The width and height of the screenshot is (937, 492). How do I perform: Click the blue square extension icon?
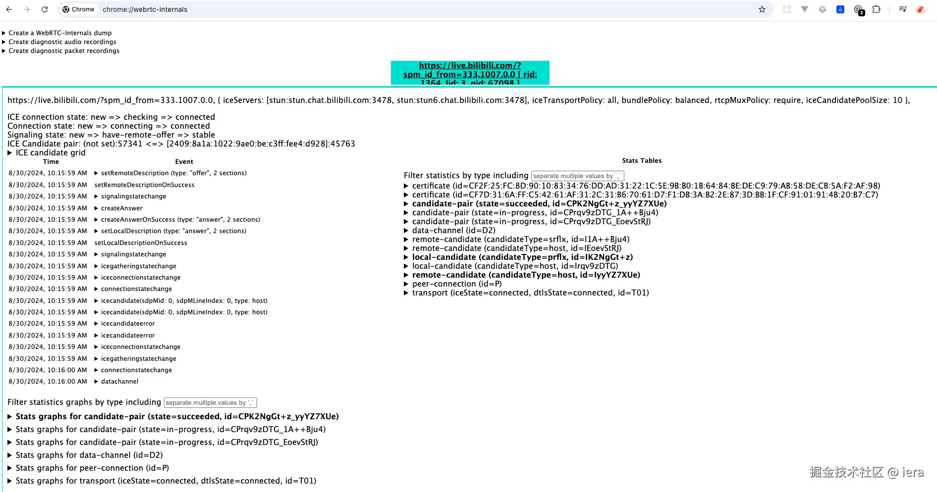pos(840,9)
